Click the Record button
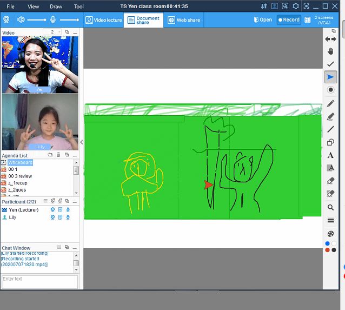Screen dimensions: 345x310 [289, 20]
